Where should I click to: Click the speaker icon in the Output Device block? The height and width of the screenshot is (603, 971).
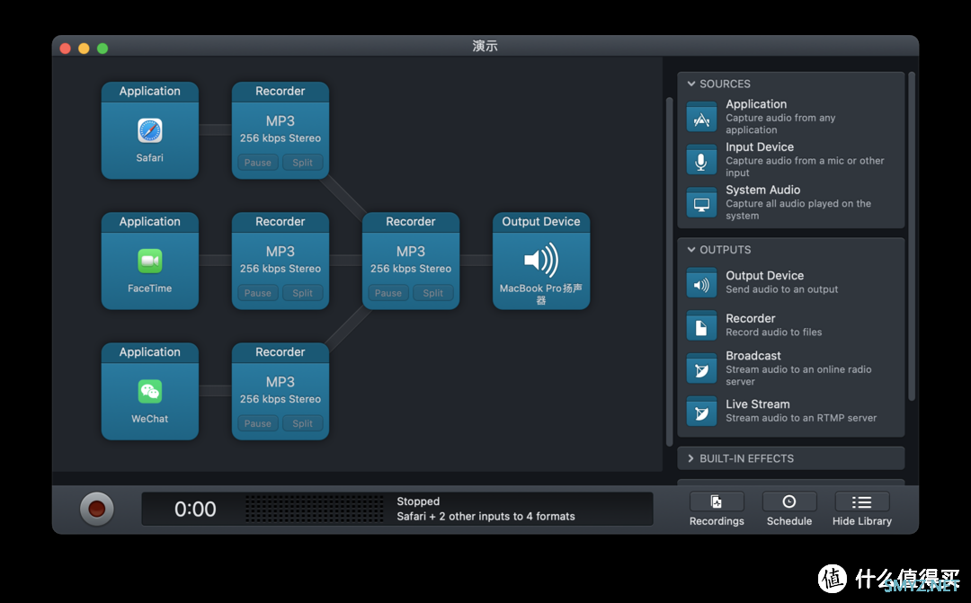pos(541,260)
